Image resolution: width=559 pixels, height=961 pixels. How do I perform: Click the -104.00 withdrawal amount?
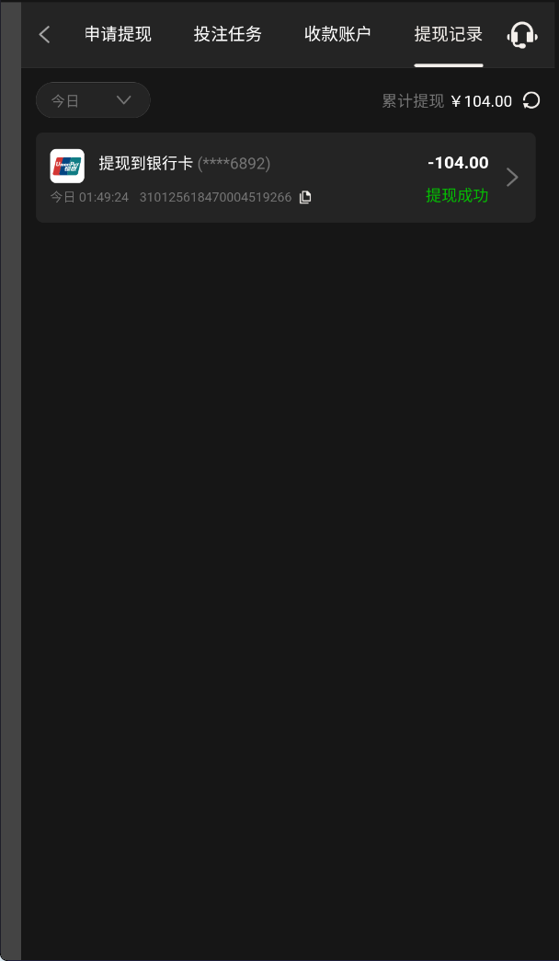pos(458,162)
